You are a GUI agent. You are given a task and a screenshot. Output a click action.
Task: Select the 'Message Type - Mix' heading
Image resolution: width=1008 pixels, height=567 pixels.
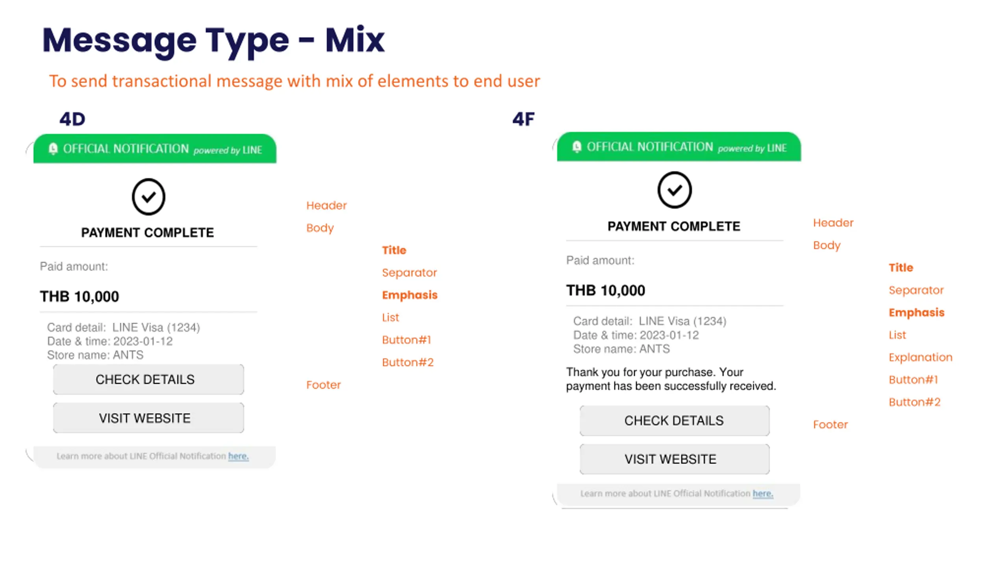point(213,40)
